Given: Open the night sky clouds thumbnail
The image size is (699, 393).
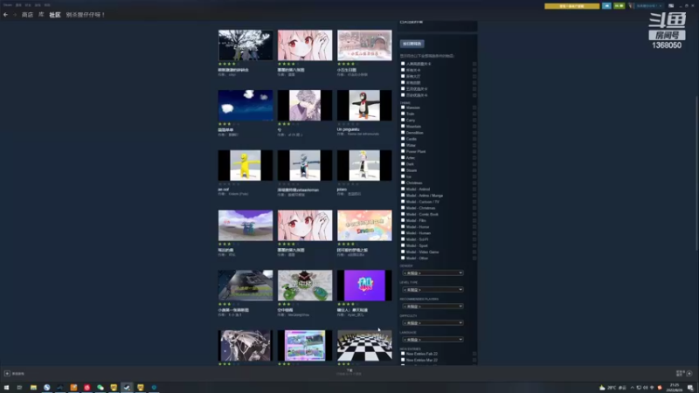Looking at the screenshot, I should point(246,105).
